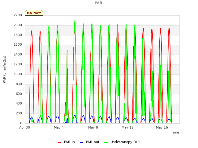Toggle PAR_out series in legend

90,142
